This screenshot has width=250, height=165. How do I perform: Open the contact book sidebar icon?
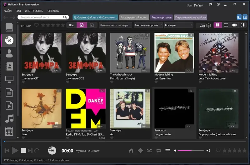[9, 66]
